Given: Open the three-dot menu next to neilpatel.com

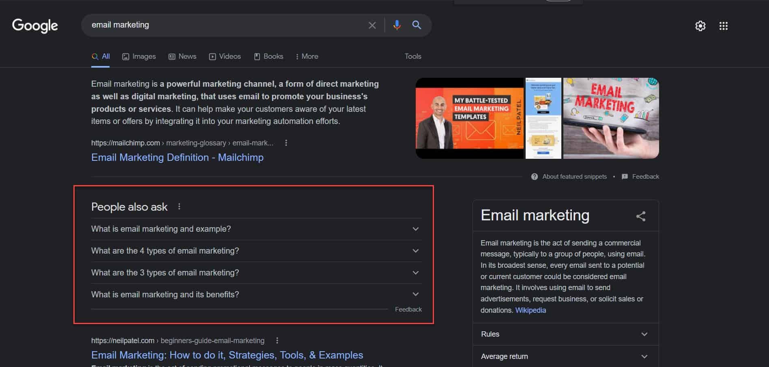Looking at the screenshot, I should 277,341.
